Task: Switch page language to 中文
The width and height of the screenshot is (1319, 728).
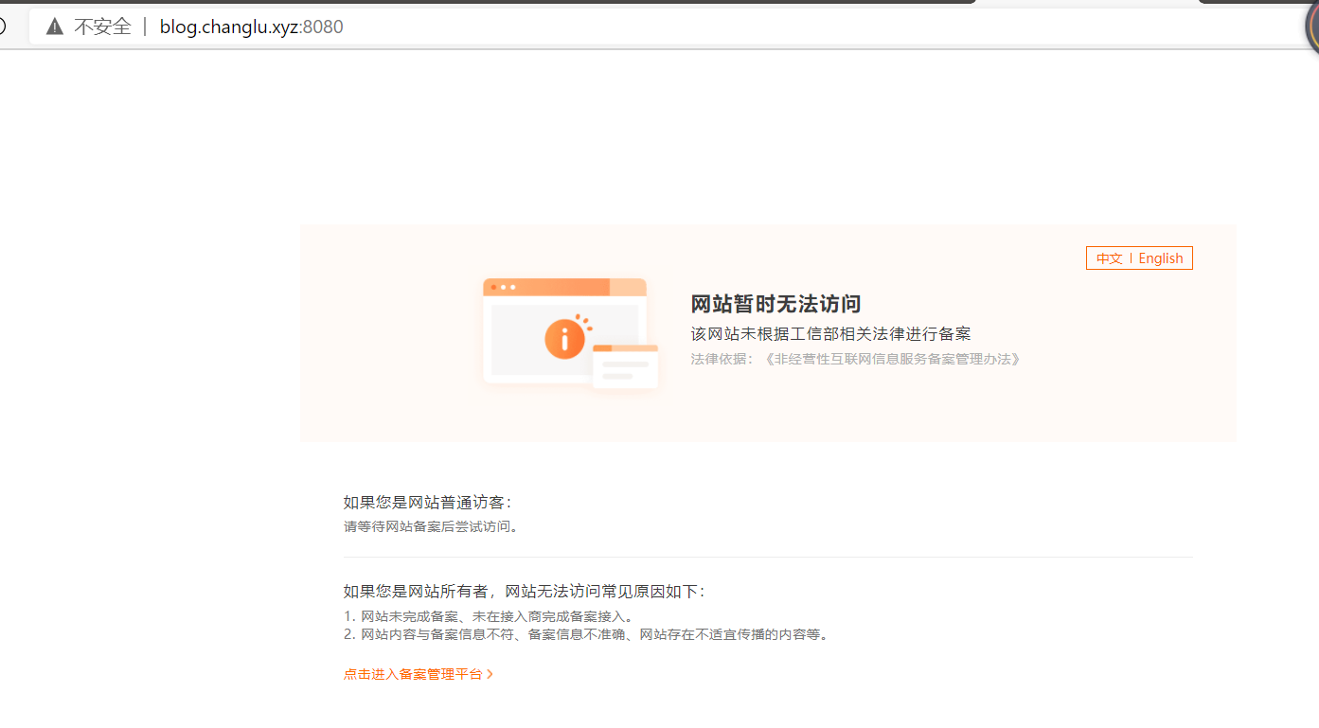Action: 1109,258
